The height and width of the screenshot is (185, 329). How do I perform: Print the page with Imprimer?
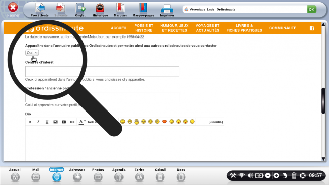point(167,10)
